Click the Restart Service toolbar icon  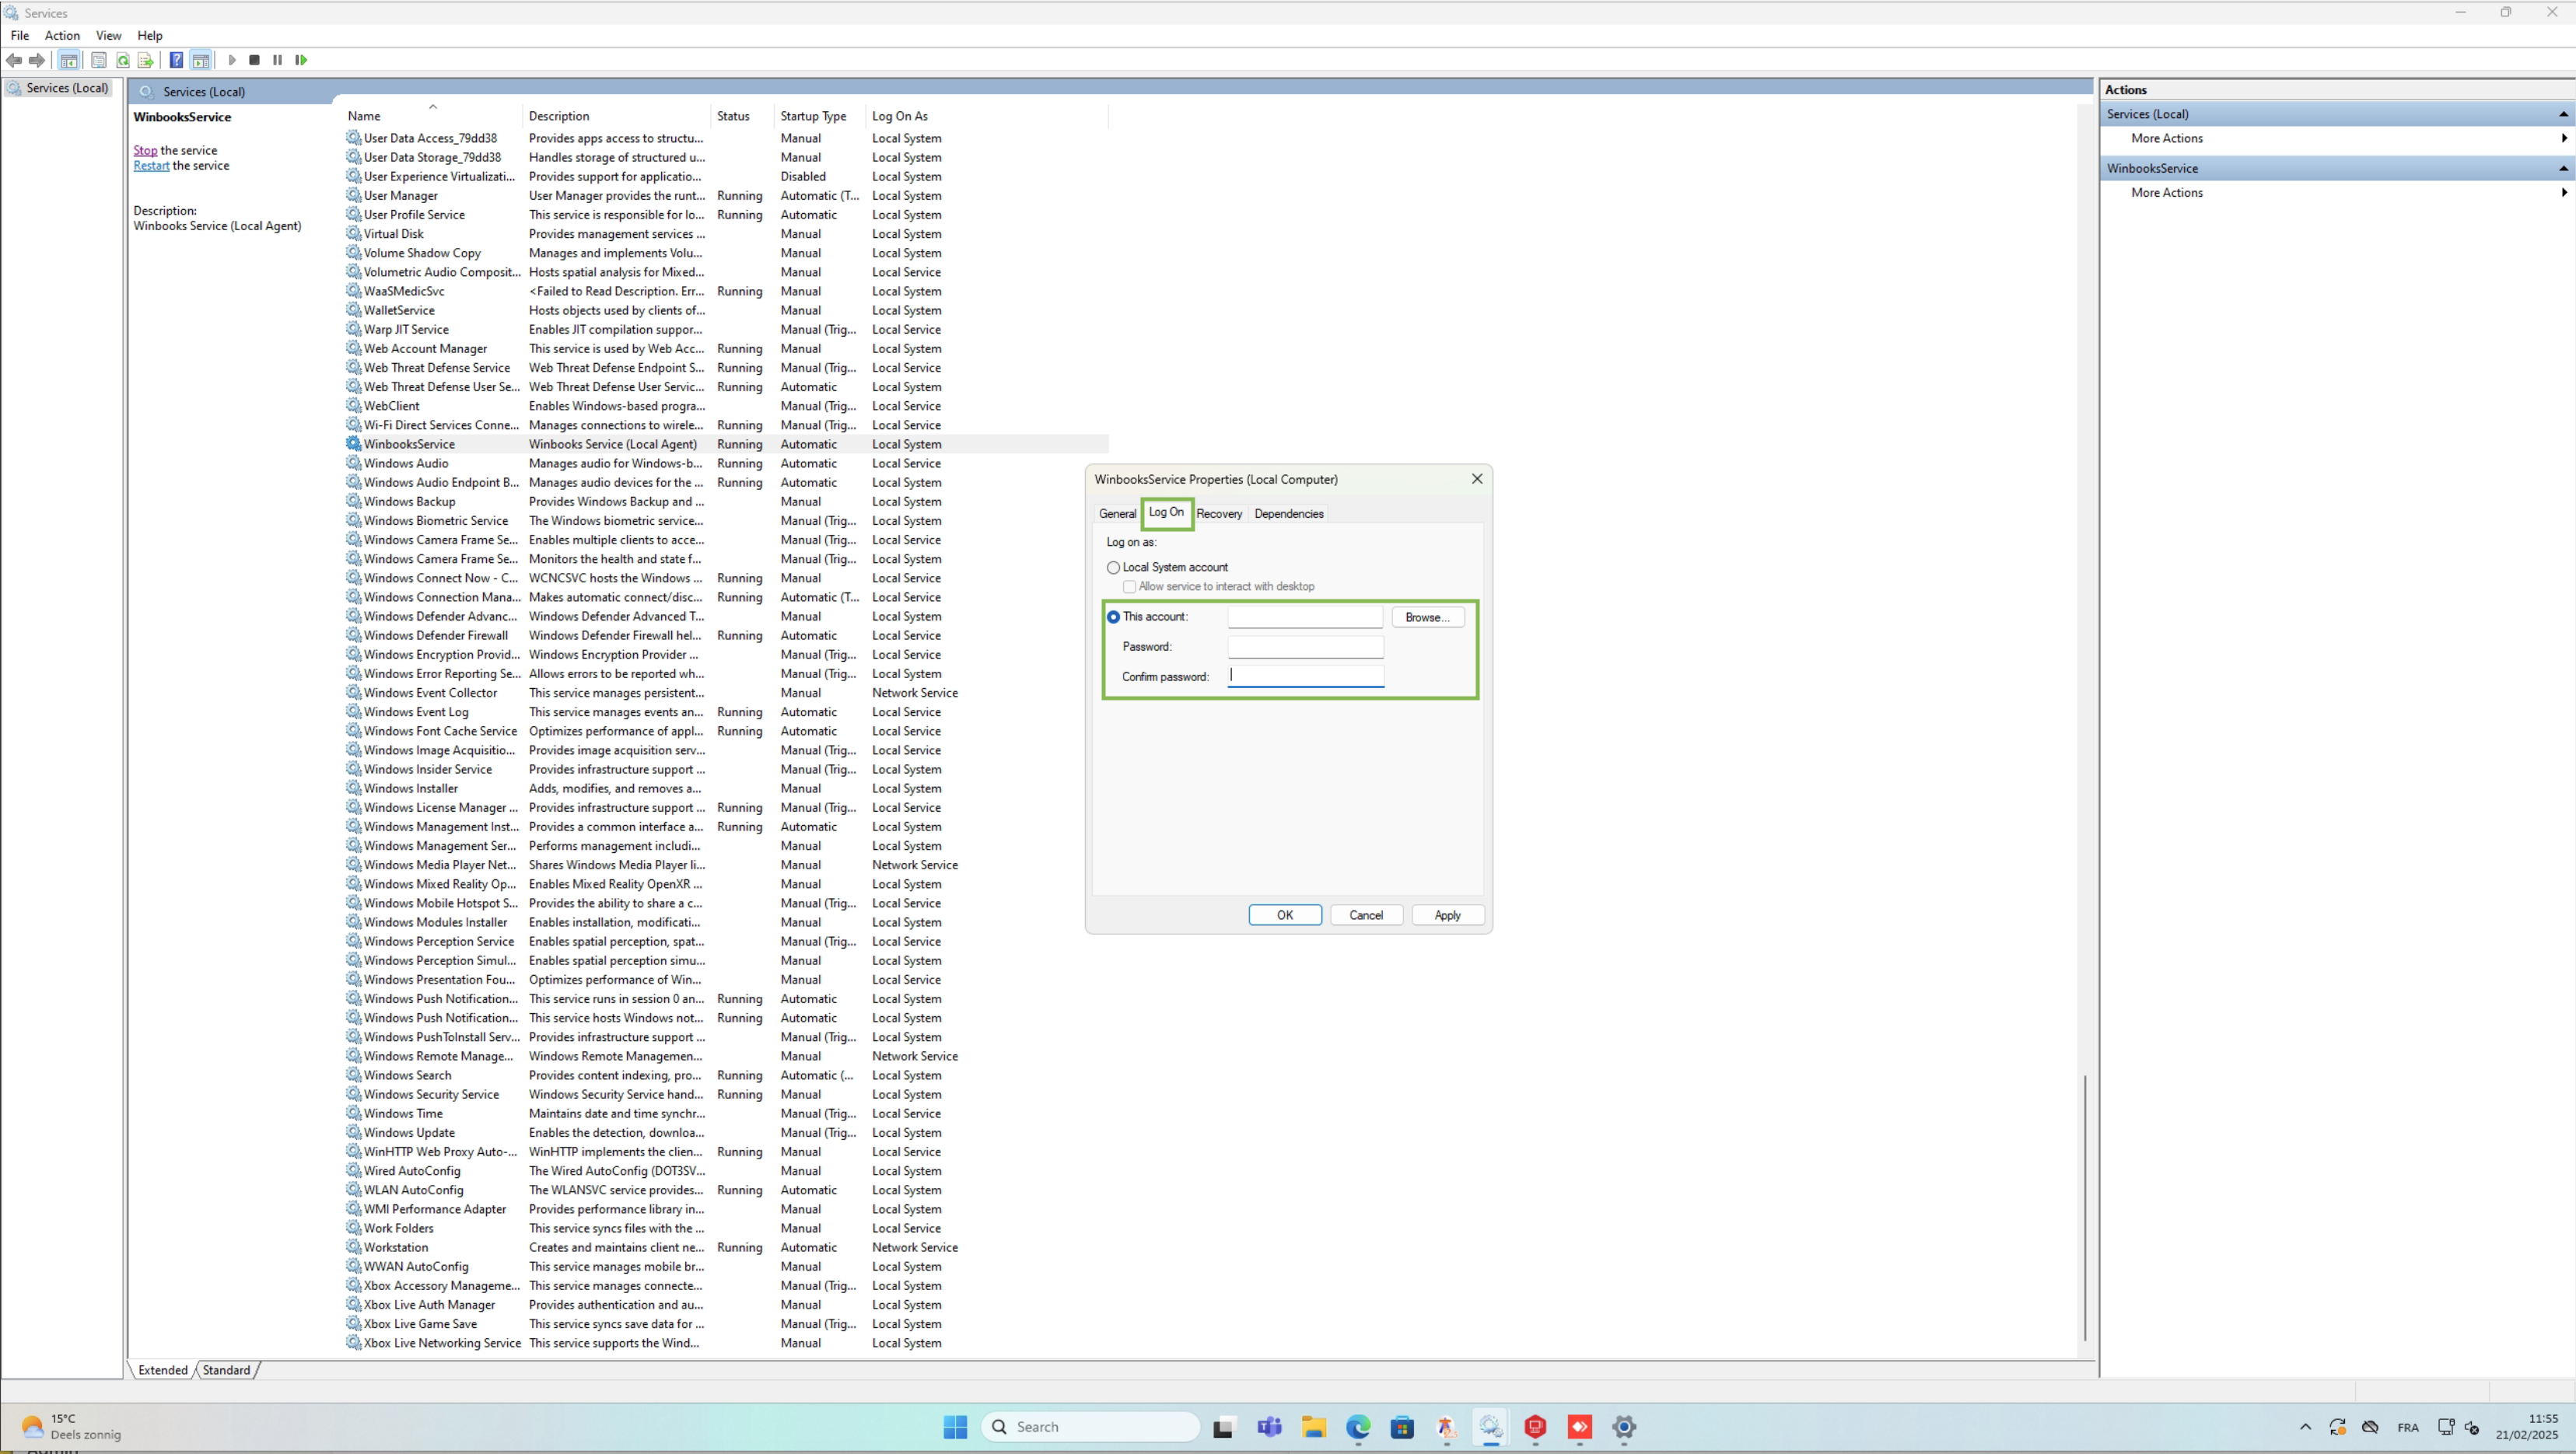pos(301,60)
